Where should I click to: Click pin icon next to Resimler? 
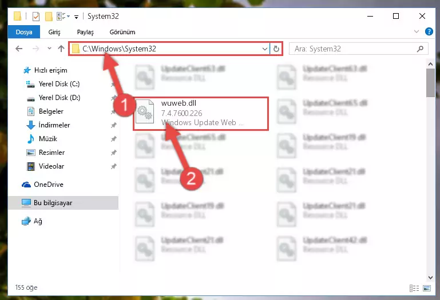(113, 153)
